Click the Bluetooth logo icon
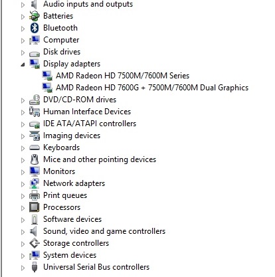The height and width of the screenshot is (277, 275). point(35,28)
